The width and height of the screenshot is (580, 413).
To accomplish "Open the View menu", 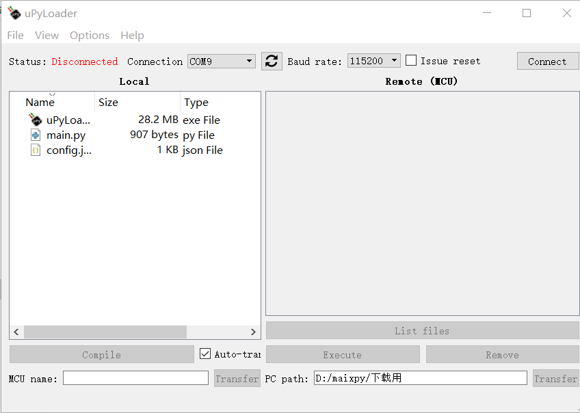I will tap(47, 36).
